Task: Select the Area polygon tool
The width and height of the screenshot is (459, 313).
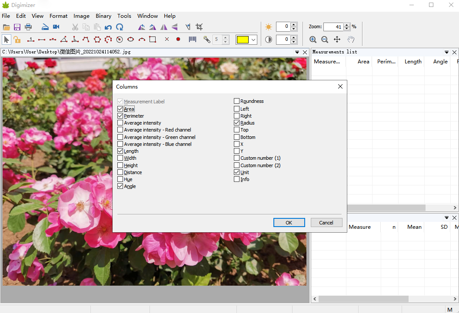Action: 97,40
